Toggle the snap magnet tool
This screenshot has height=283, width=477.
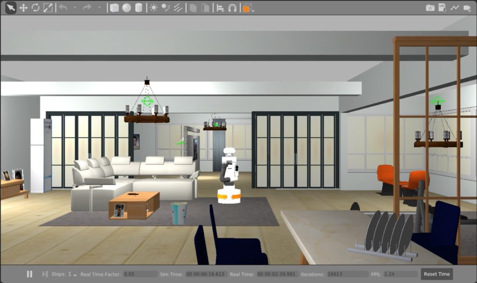point(232,8)
